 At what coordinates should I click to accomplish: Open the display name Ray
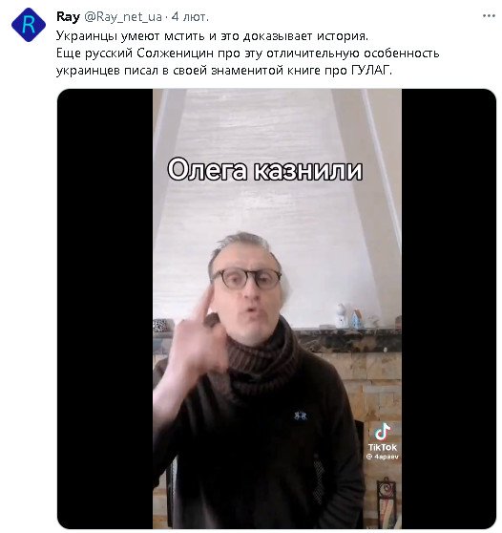pos(68,16)
